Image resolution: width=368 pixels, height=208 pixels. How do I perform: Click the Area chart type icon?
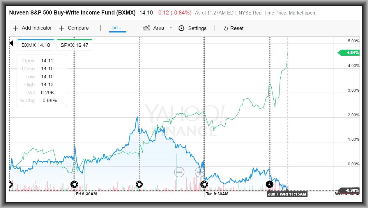147,28
